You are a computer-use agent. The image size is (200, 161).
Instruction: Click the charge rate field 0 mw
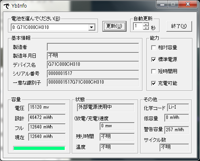[117, 126]
